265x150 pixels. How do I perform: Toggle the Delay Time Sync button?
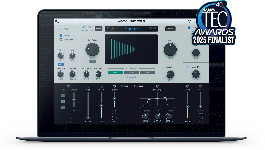pos(61,64)
